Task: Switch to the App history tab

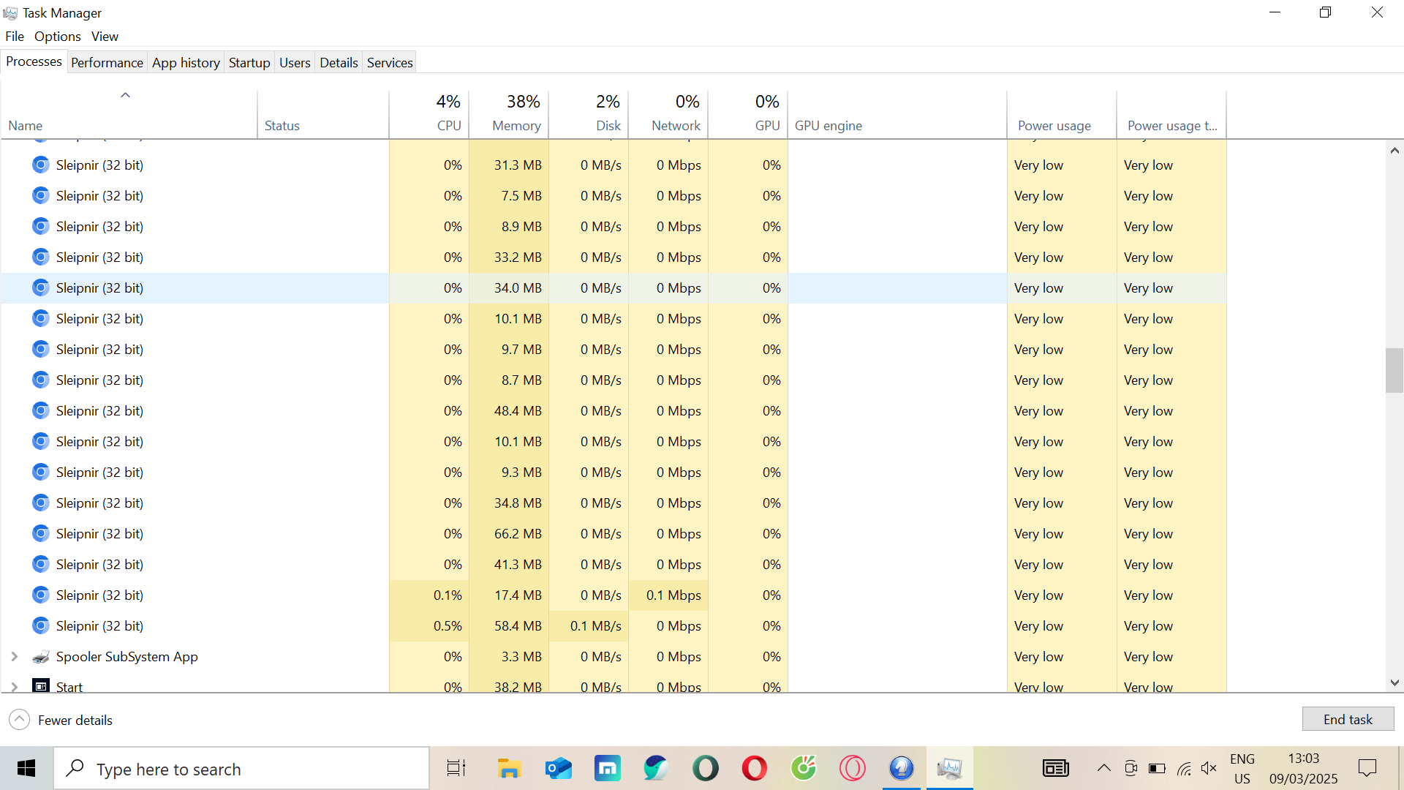Action: pyautogui.click(x=186, y=63)
